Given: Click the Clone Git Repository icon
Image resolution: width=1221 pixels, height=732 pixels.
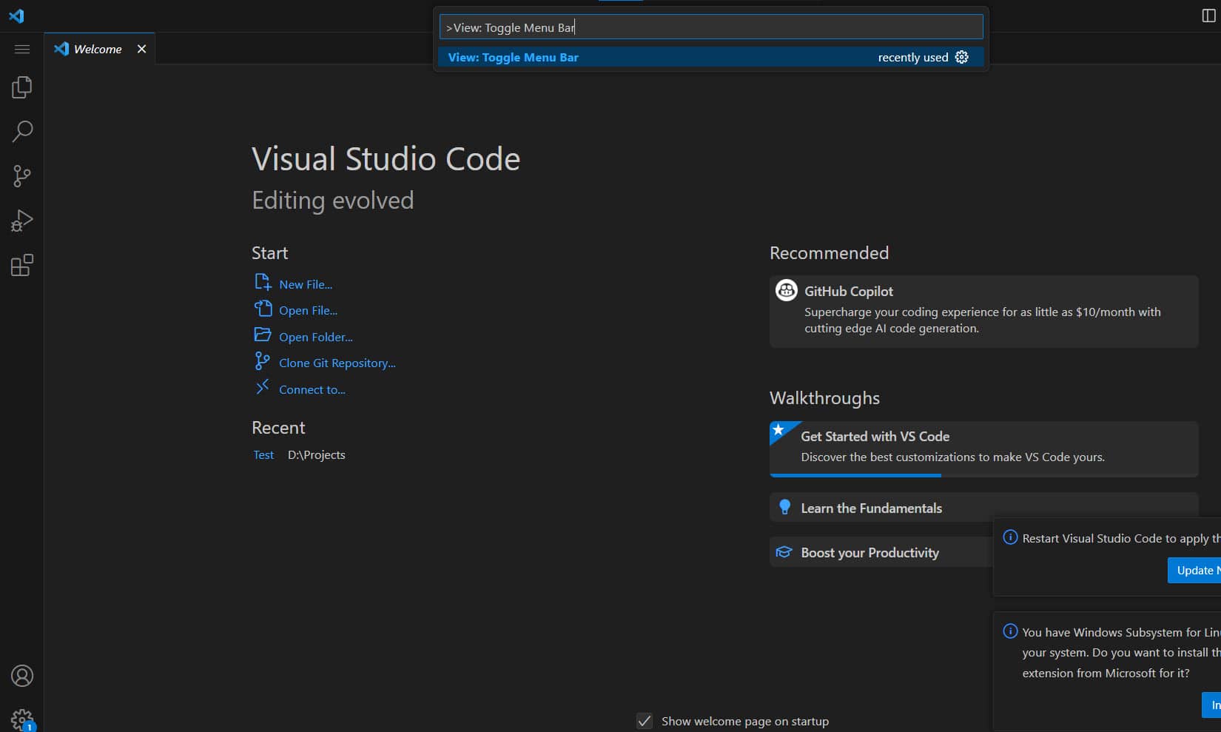Looking at the screenshot, I should pyautogui.click(x=263, y=360).
